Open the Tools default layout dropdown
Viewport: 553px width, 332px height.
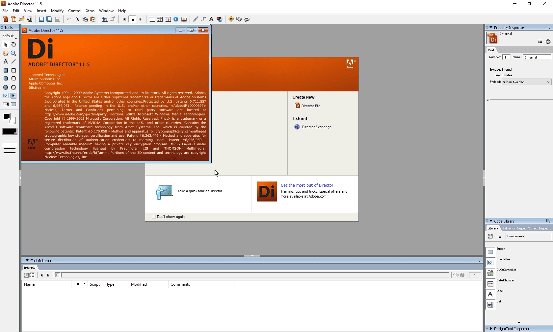tap(10, 36)
